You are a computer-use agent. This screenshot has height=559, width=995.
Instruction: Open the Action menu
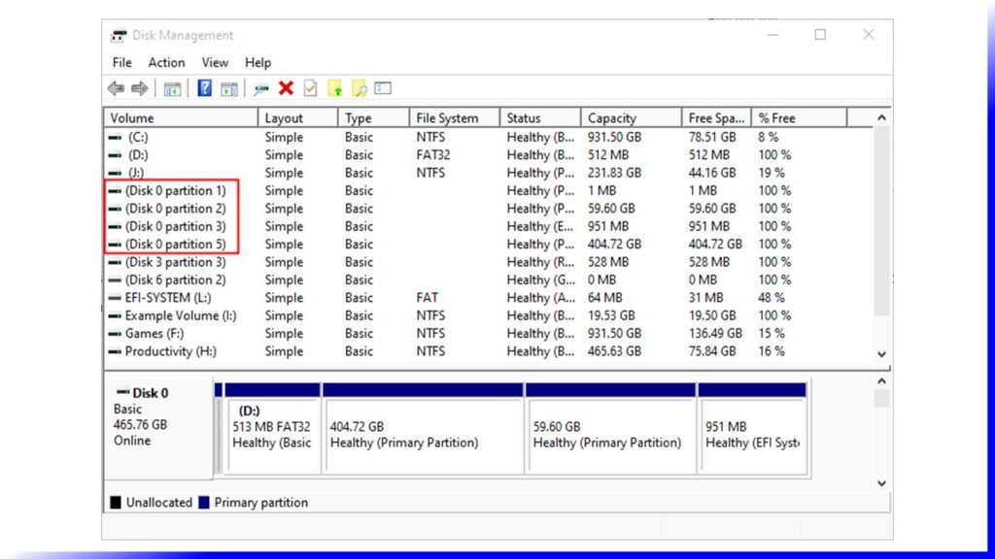click(x=166, y=62)
